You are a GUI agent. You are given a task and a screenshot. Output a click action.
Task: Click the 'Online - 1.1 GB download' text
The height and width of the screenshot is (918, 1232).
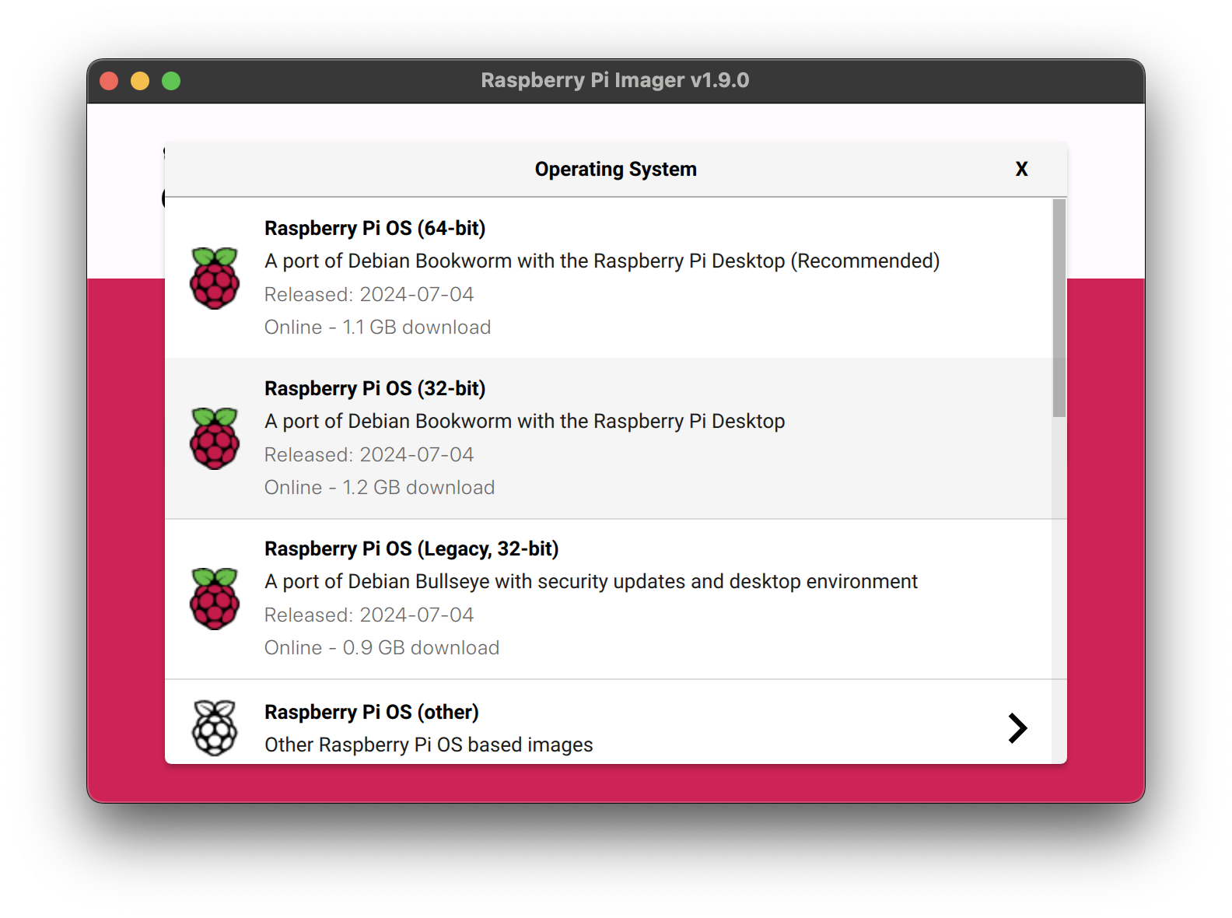pos(377,327)
